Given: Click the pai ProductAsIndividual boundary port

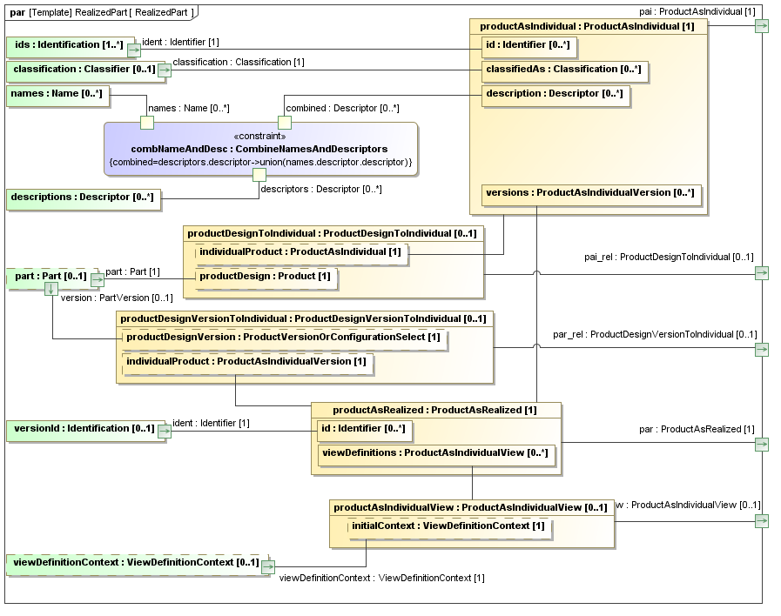Looking at the screenshot, I should coord(762,26).
